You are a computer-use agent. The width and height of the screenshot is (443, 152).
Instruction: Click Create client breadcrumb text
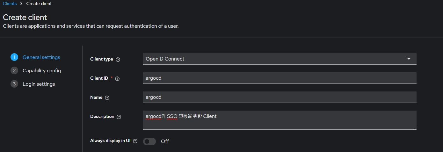39,4
